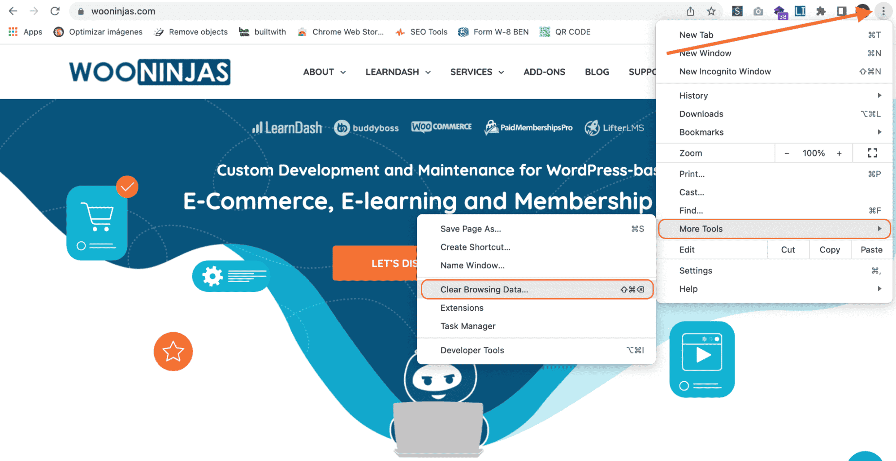Click the buddyboss partner logo
The width and height of the screenshot is (896, 461).
(366, 128)
